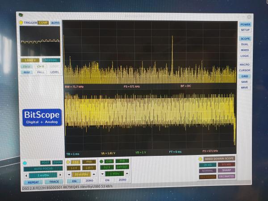The height and width of the screenshot is (201, 268).
Task: Raise channel B range with up arrow
Action: click(x=127, y=173)
